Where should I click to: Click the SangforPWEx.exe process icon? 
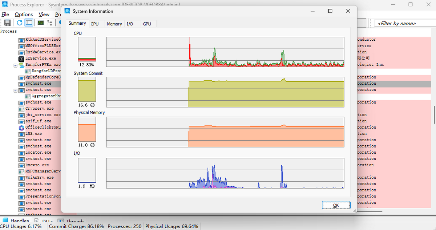click(x=21, y=65)
